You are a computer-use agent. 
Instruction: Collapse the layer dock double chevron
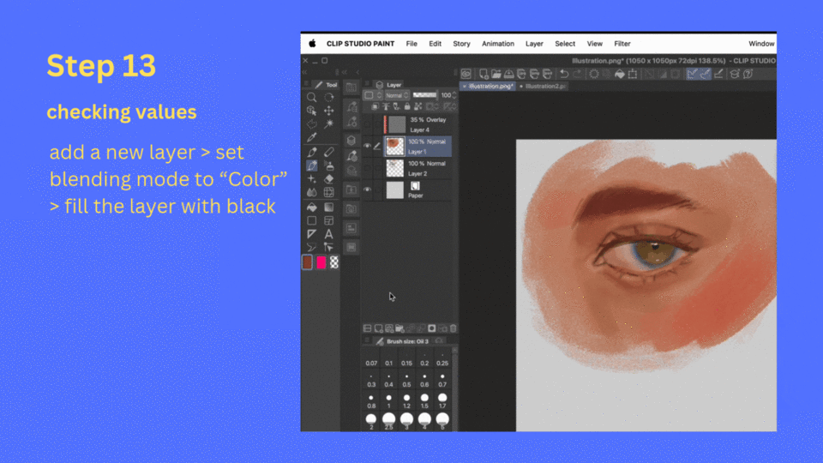345,72
